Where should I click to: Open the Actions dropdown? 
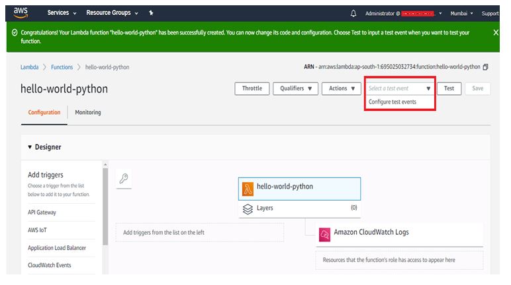point(341,88)
